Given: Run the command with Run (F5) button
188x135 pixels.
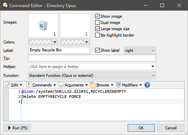Looking at the screenshot, I should coord(17,128).
